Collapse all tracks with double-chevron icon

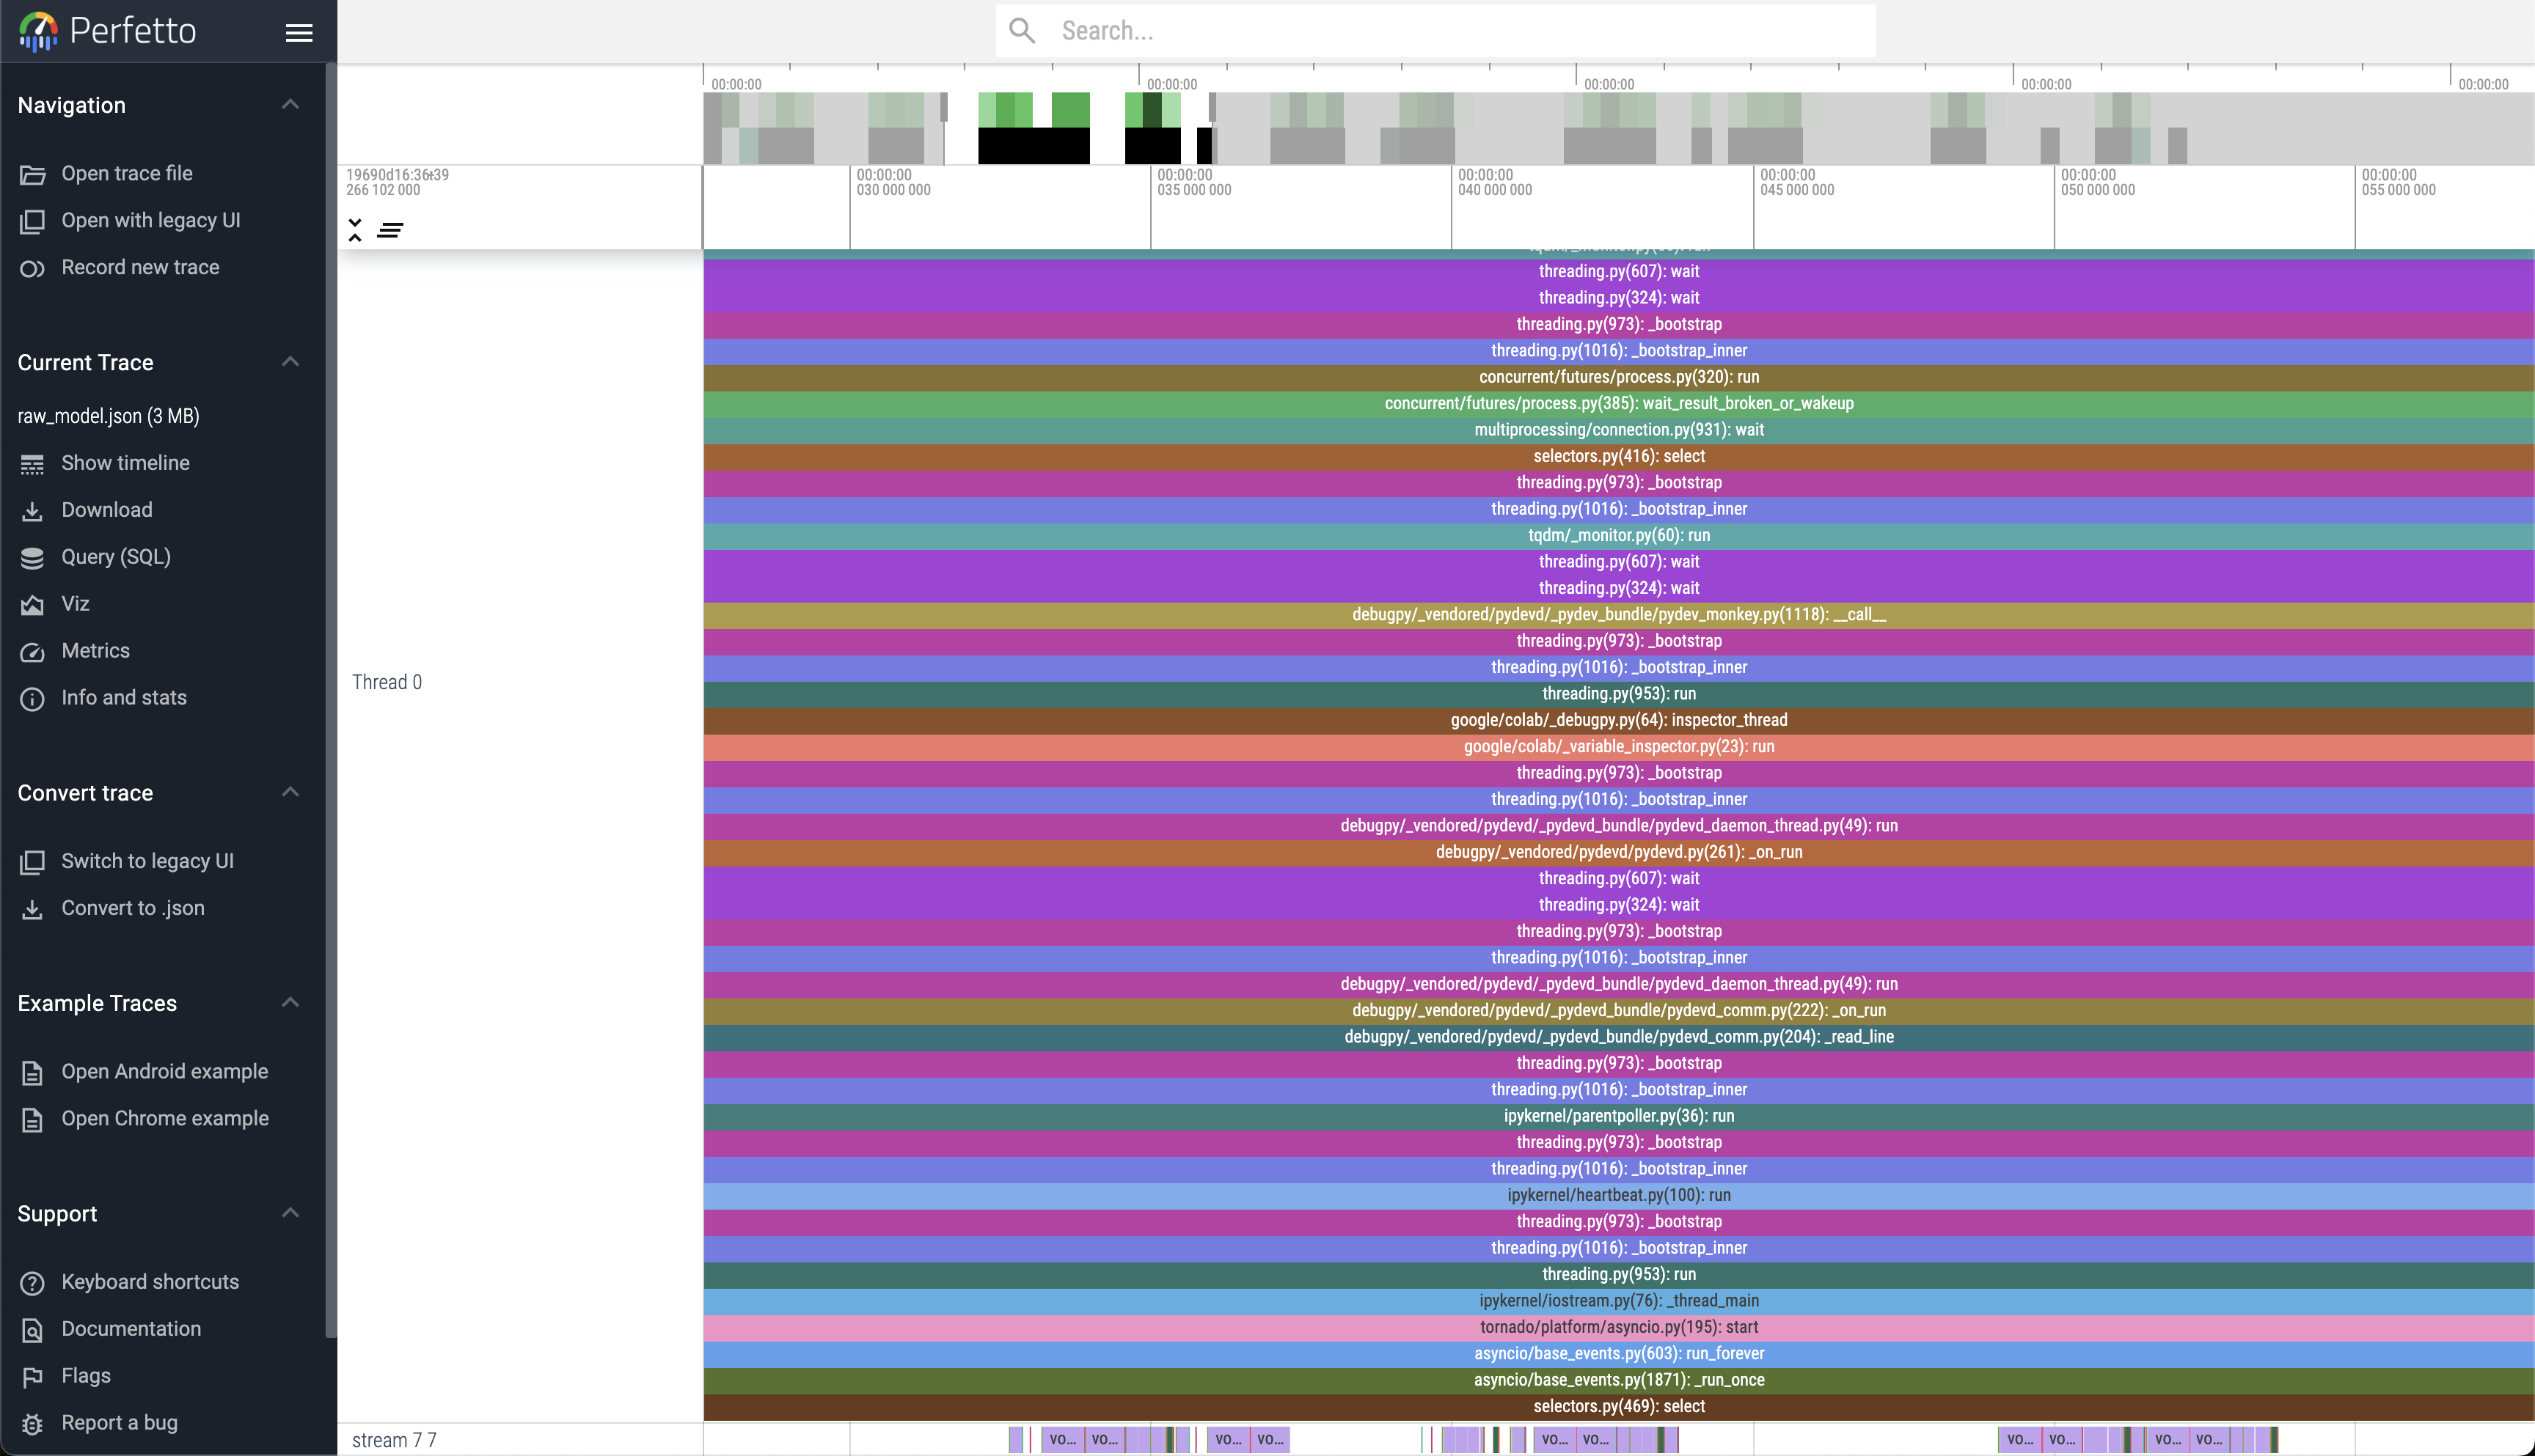[x=355, y=230]
